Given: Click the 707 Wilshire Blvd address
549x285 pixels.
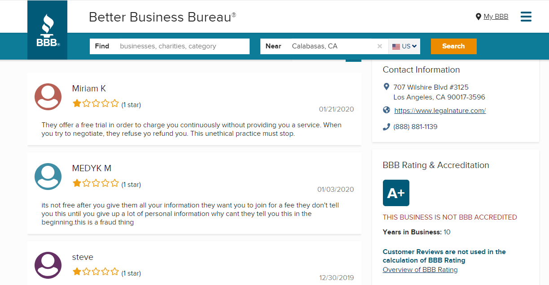Looking at the screenshot, I should pos(431,87).
